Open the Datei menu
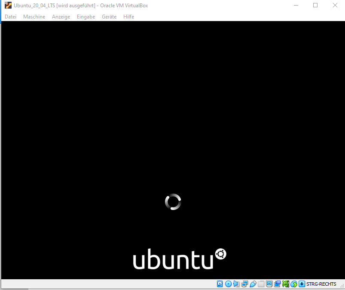Viewport: 345px width, 290px height. (11, 17)
